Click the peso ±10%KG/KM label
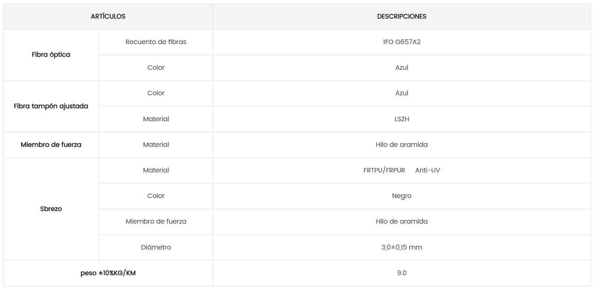Screen dimensions: 594x290 108,273
